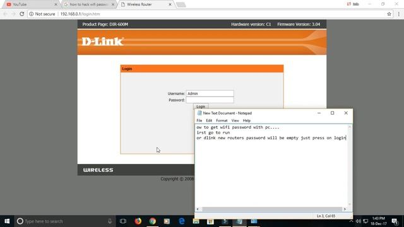Open Notepad's File menu
Screen dimensions: 404x227
pyautogui.click(x=199, y=120)
